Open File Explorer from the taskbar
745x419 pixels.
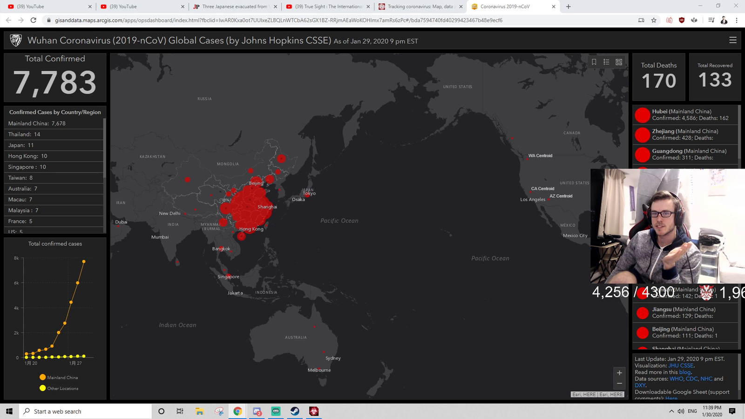[200, 411]
